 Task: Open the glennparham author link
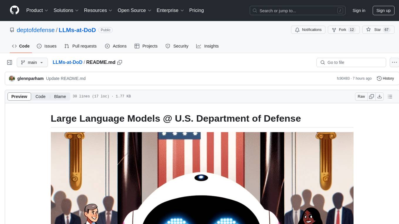click(31, 78)
